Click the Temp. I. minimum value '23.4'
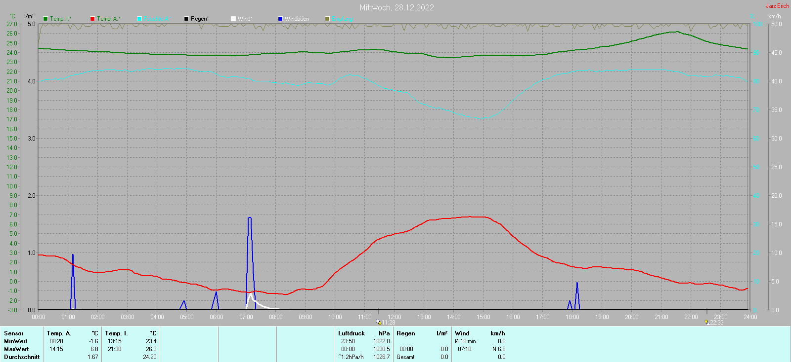 (x=151, y=341)
